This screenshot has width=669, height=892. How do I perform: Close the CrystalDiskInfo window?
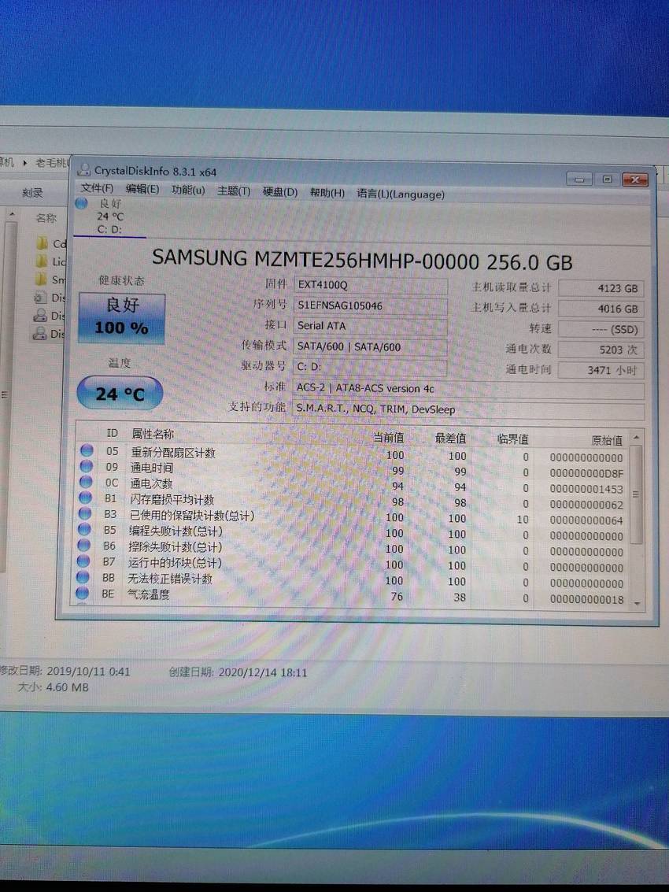(x=635, y=180)
